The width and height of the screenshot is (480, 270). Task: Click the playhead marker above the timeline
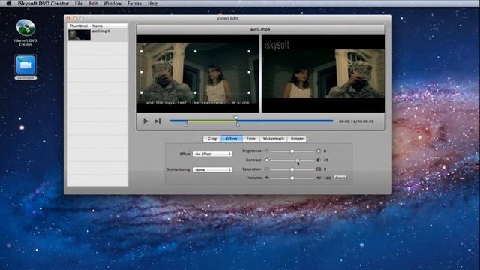pos(236,118)
